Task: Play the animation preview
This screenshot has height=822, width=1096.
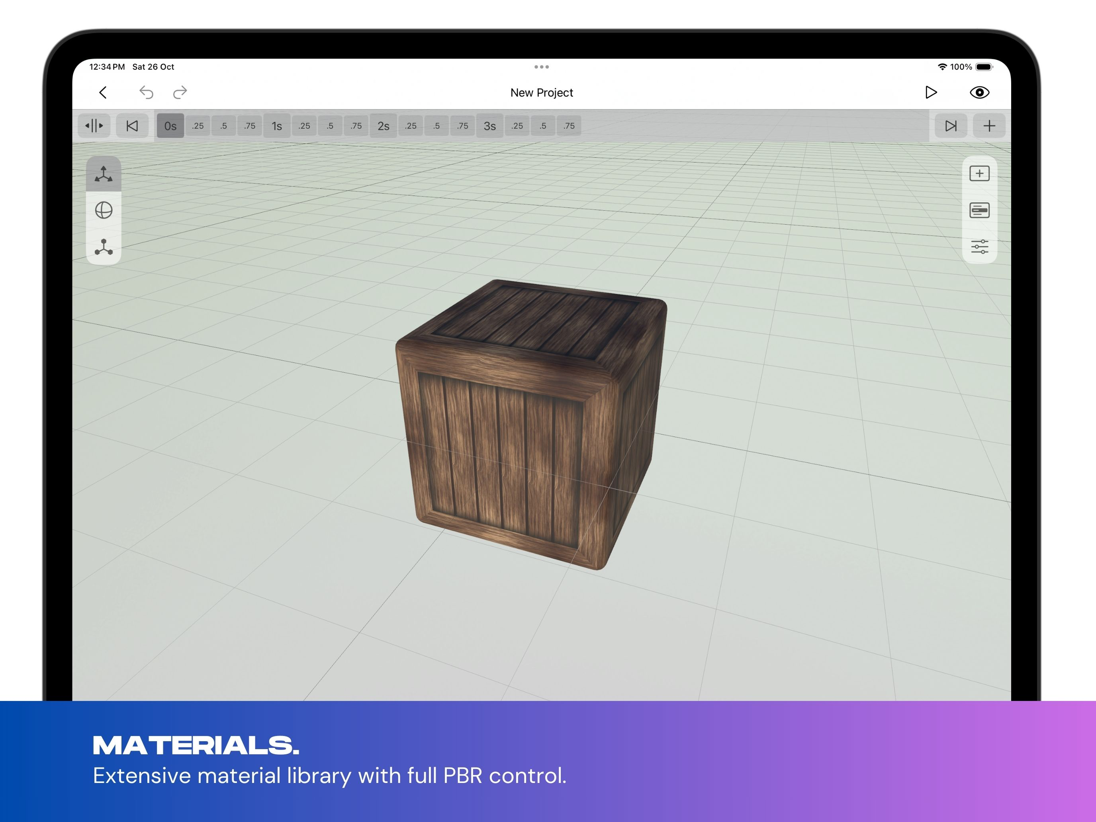Action: [930, 93]
